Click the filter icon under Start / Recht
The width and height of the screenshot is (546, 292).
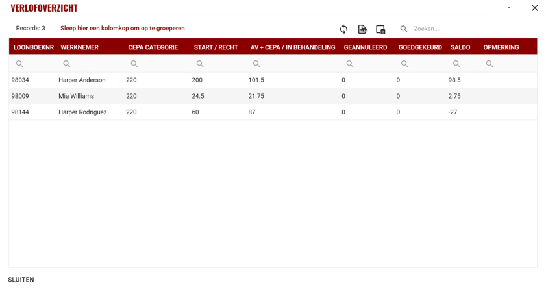(200, 64)
